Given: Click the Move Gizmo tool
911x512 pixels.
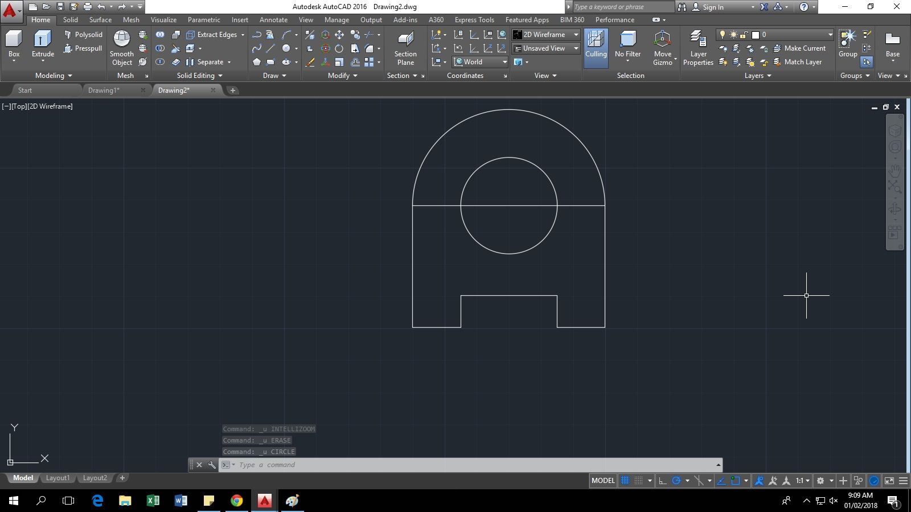Looking at the screenshot, I should point(663,48).
